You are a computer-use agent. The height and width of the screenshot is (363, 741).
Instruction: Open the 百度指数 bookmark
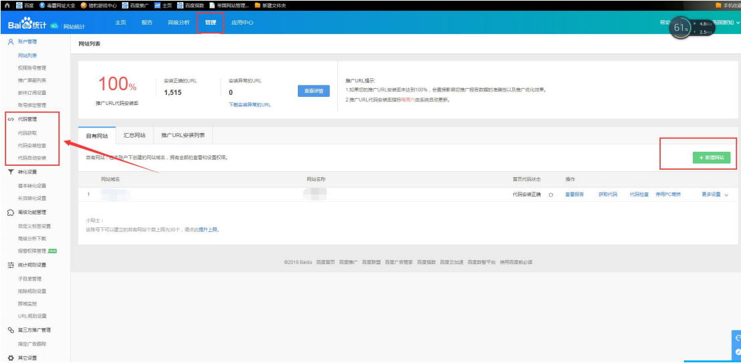[191, 5]
